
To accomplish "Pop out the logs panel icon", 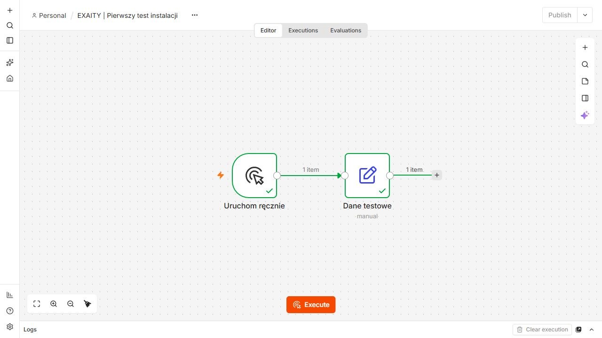I will point(579,330).
